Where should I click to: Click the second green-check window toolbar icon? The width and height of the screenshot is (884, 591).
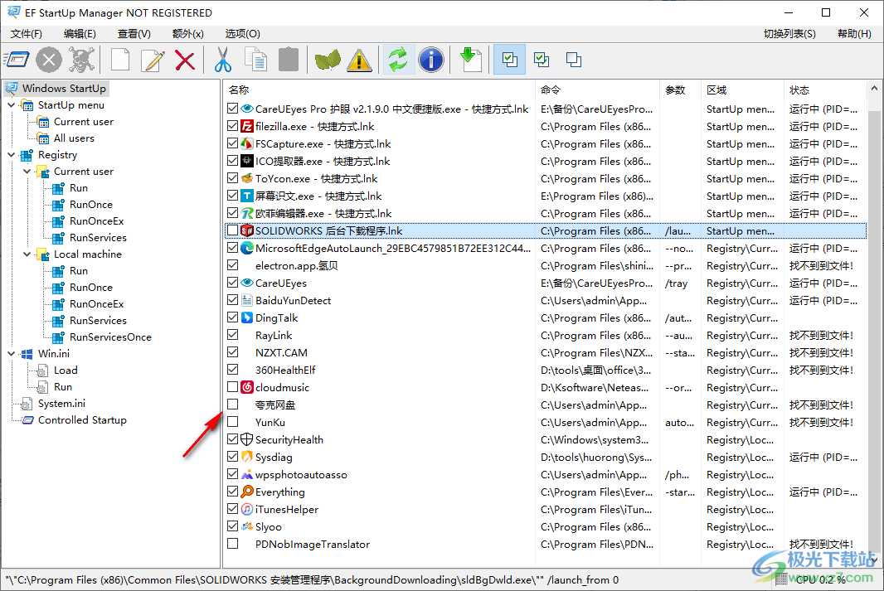click(x=542, y=60)
